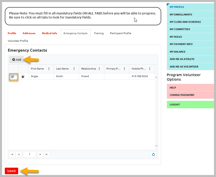Switch to the Addresses tab
The image size is (216, 177).
29,33
